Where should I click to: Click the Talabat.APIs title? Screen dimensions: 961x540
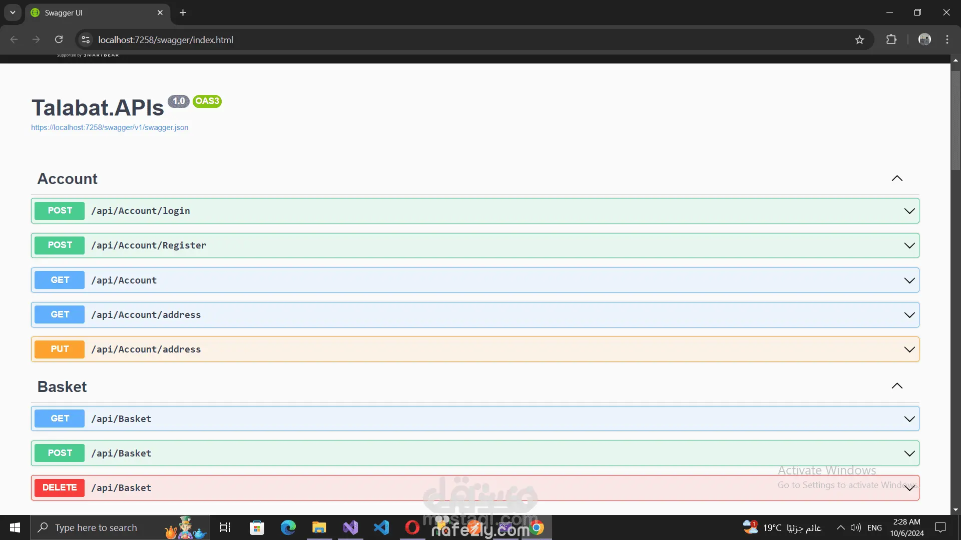tap(98, 107)
